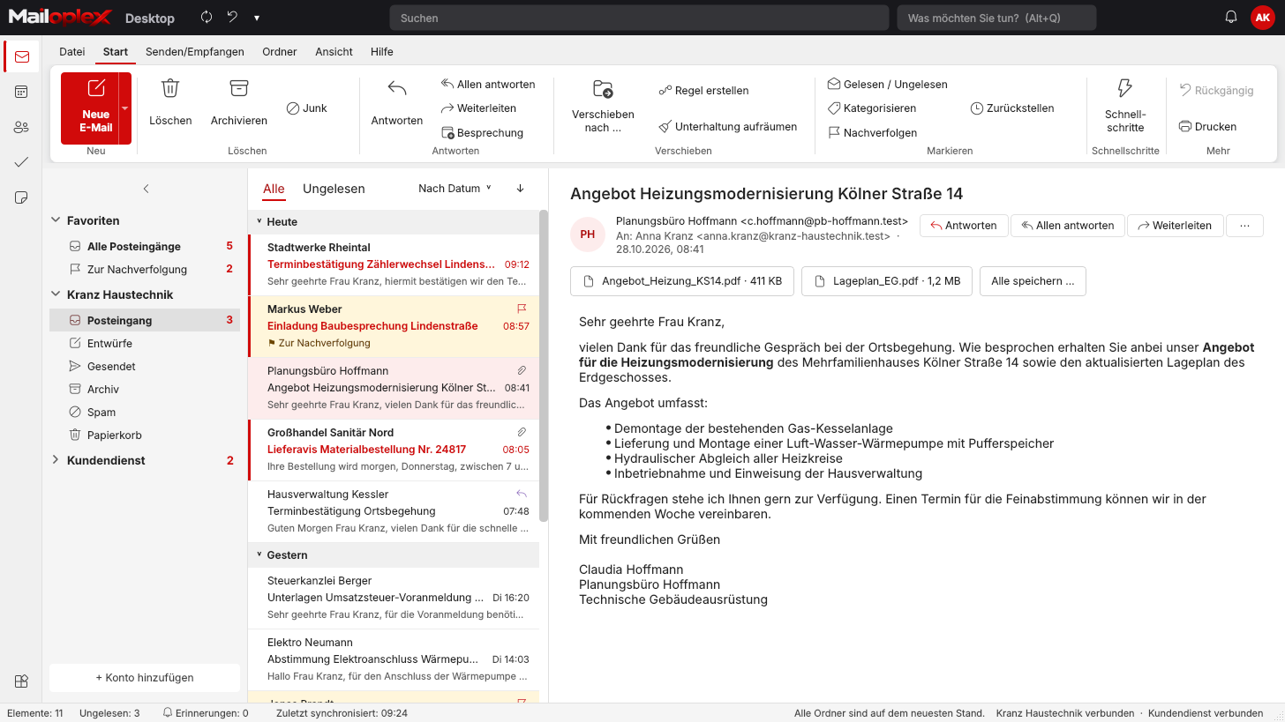
Task: Click Besprechung in ribbon
Action: (x=482, y=133)
